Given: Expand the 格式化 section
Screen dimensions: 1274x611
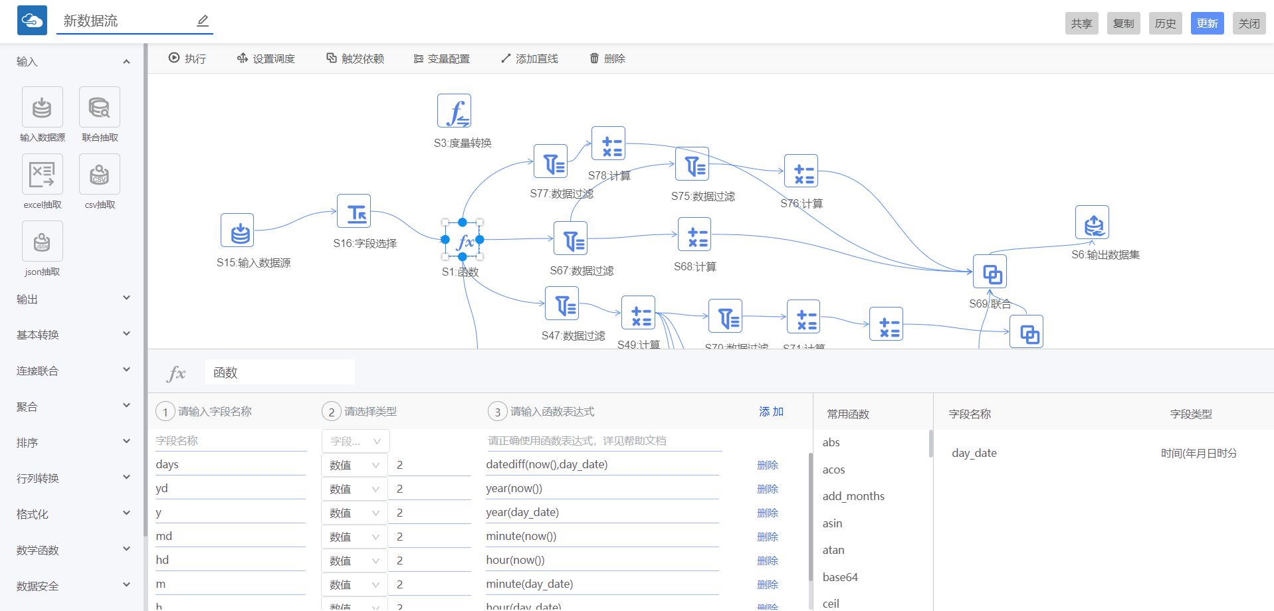Looking at the screenshot, I should pyautogui.click(x=126, y=513).
